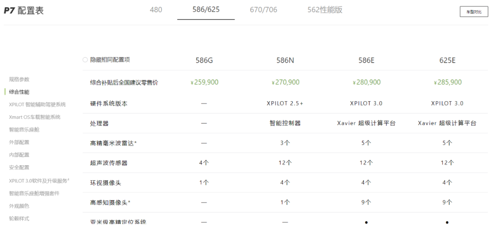This screenshot has width=491, height=227.
Task: Open XPILOT 3.0软件及升级服务 section
Action: [x=39, y=181]
